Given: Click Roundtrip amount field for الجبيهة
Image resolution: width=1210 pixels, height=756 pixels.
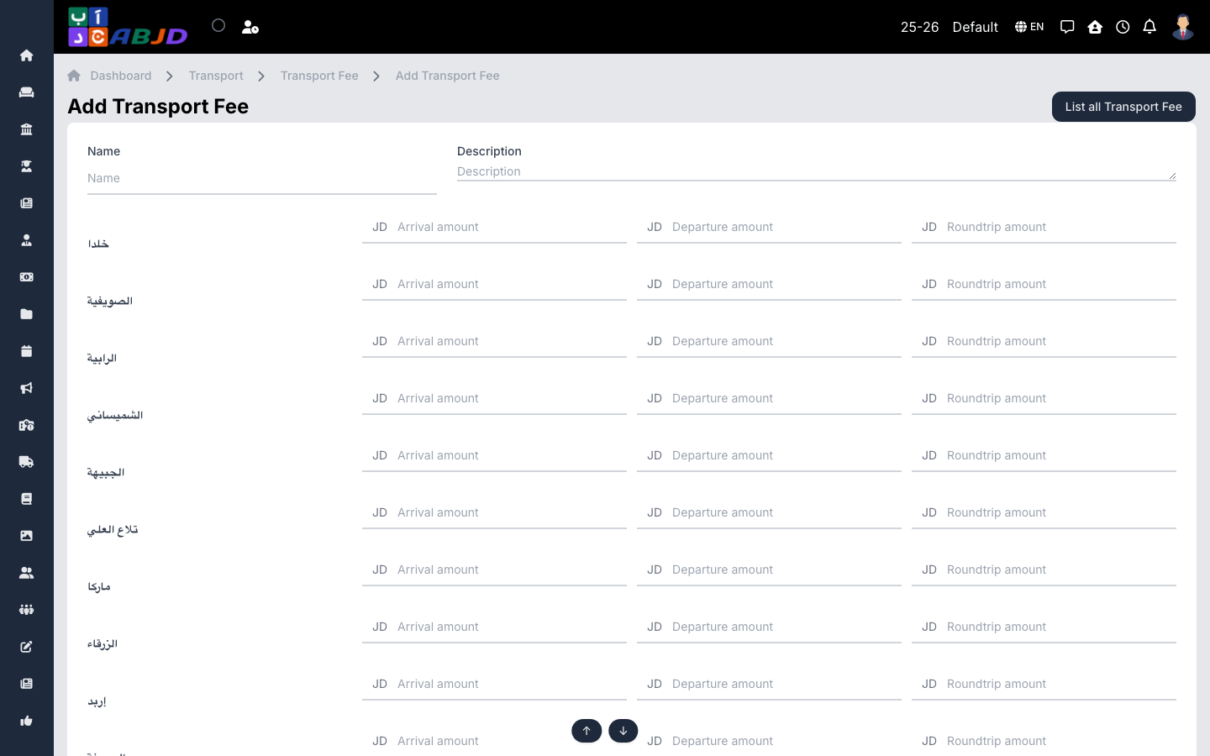Looking at the screenshot, I should coord(1044,455).
